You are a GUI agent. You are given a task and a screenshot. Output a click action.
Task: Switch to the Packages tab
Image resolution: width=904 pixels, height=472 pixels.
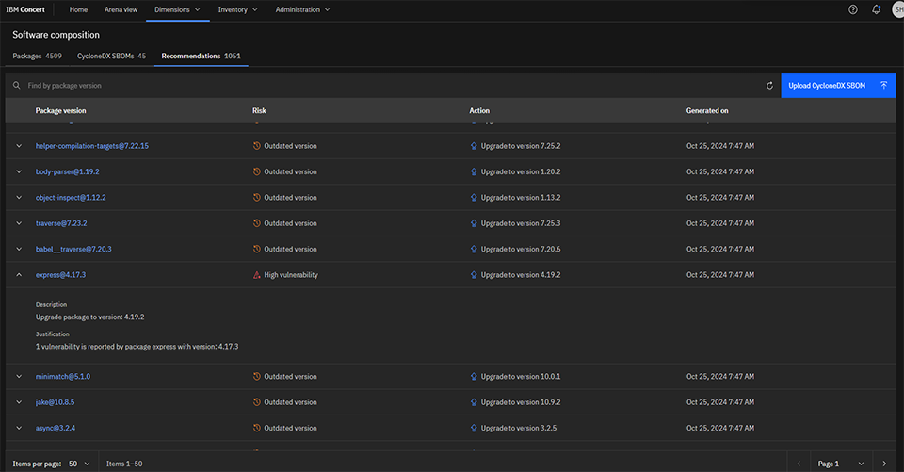point(37,56)
